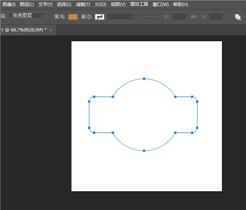The width and height of the screenshot is (246, 210).
Task: Open the 视图(V) menu
Action: pyautogui.click(x=118, y=4)
